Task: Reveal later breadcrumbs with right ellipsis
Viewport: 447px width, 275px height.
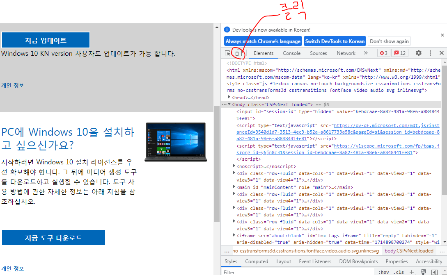Action: click(442, 251)
